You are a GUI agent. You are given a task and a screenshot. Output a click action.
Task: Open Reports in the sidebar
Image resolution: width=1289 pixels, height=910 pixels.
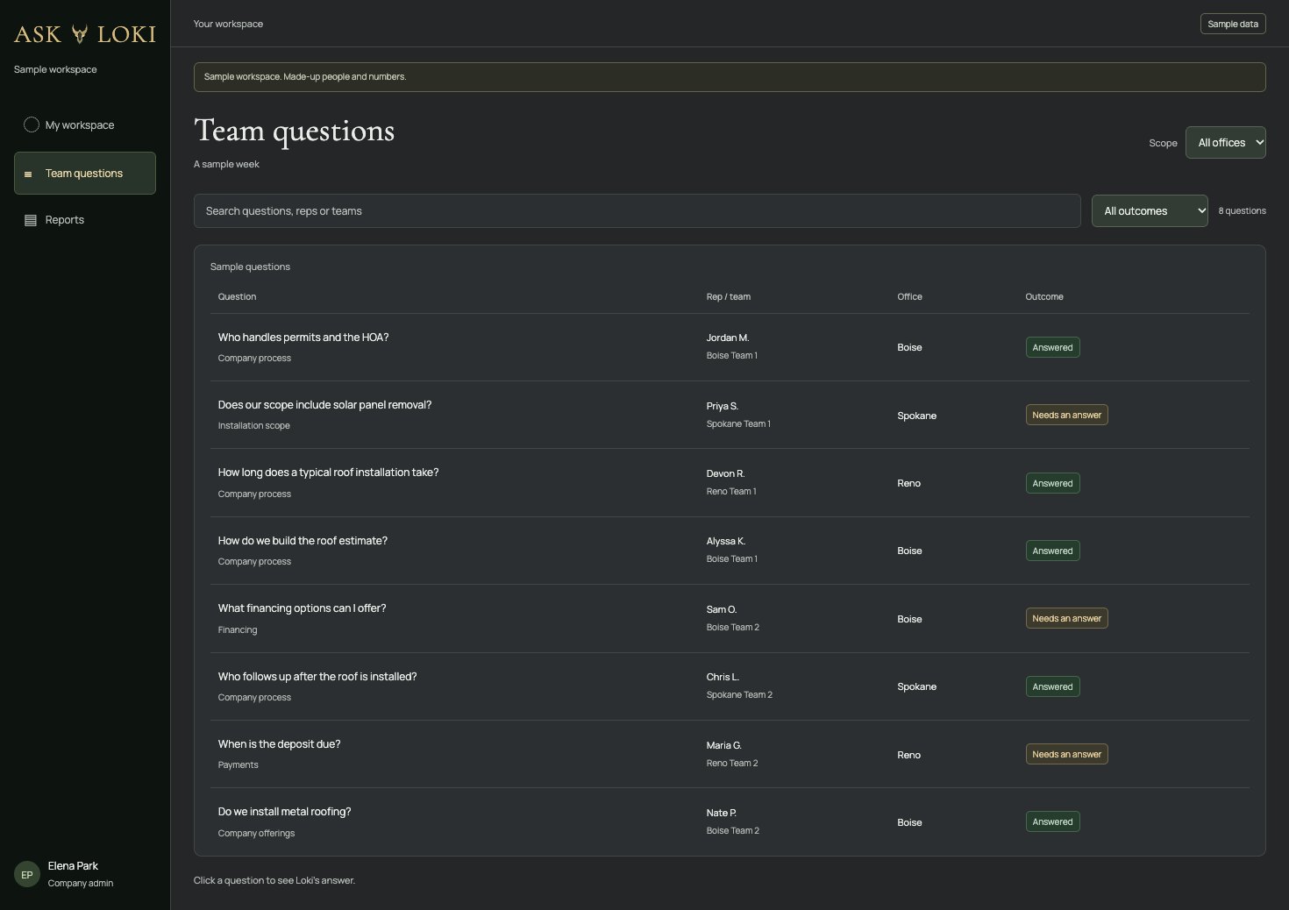coord(85,220)
